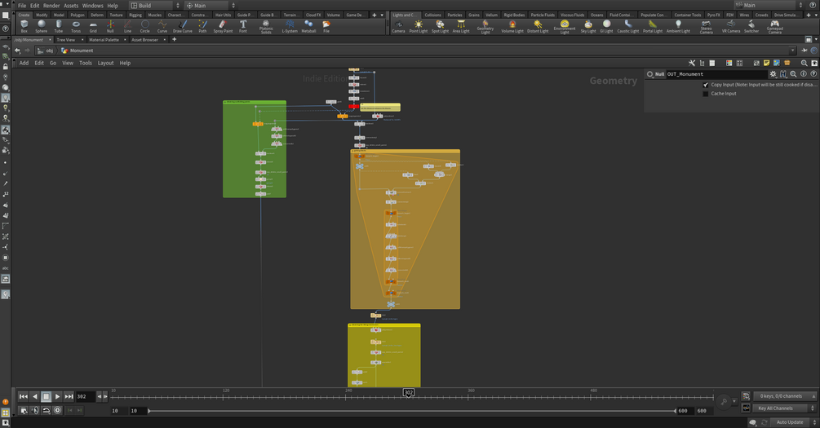Add a Spot Light from the shelf
The image size is (820, 428).
pyautogui.click(x=441, y=27)
